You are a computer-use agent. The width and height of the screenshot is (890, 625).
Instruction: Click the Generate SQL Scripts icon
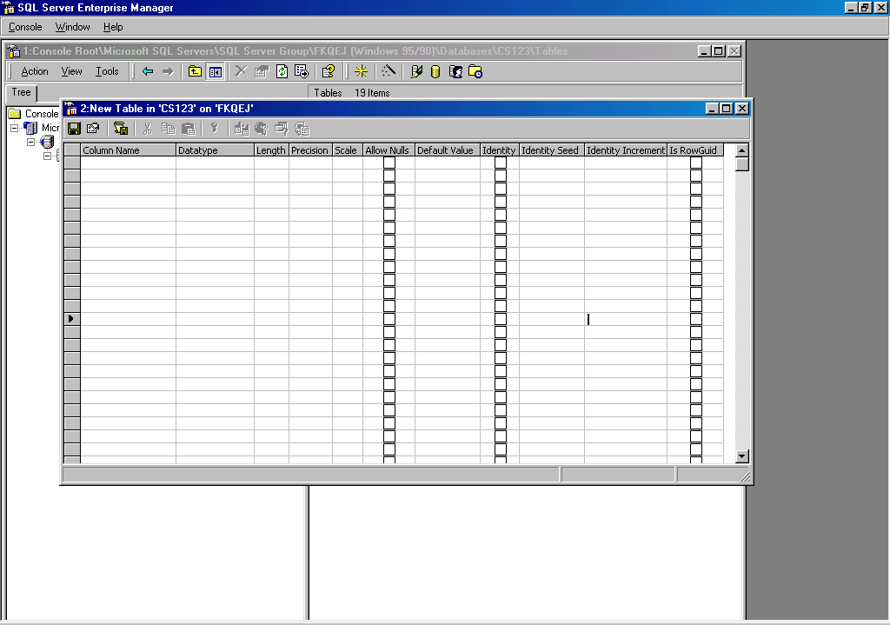(302, 129)
